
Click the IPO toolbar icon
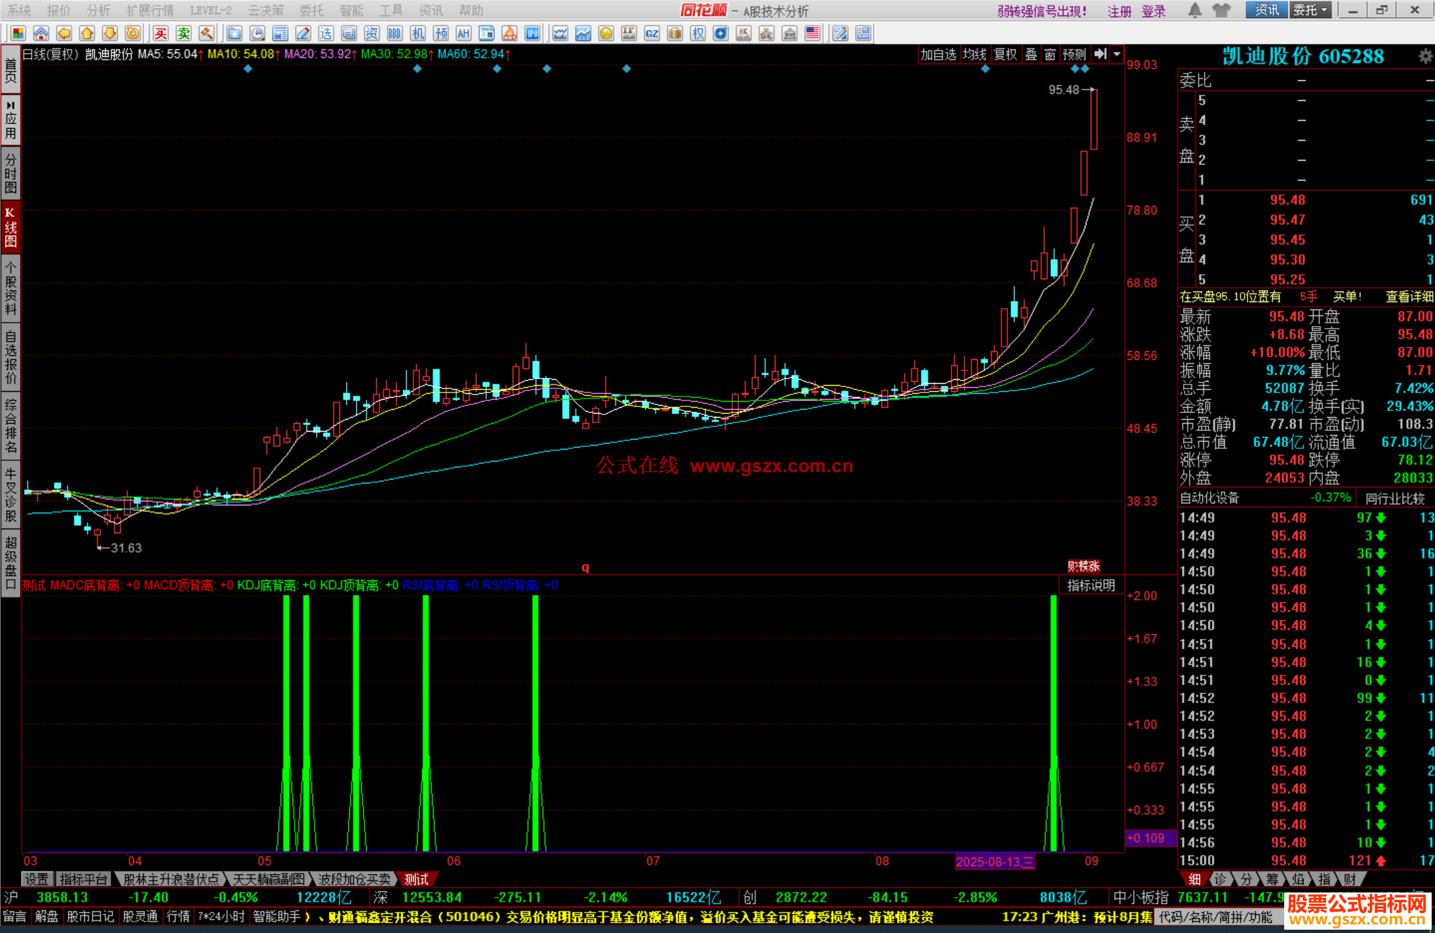[532, 33]
